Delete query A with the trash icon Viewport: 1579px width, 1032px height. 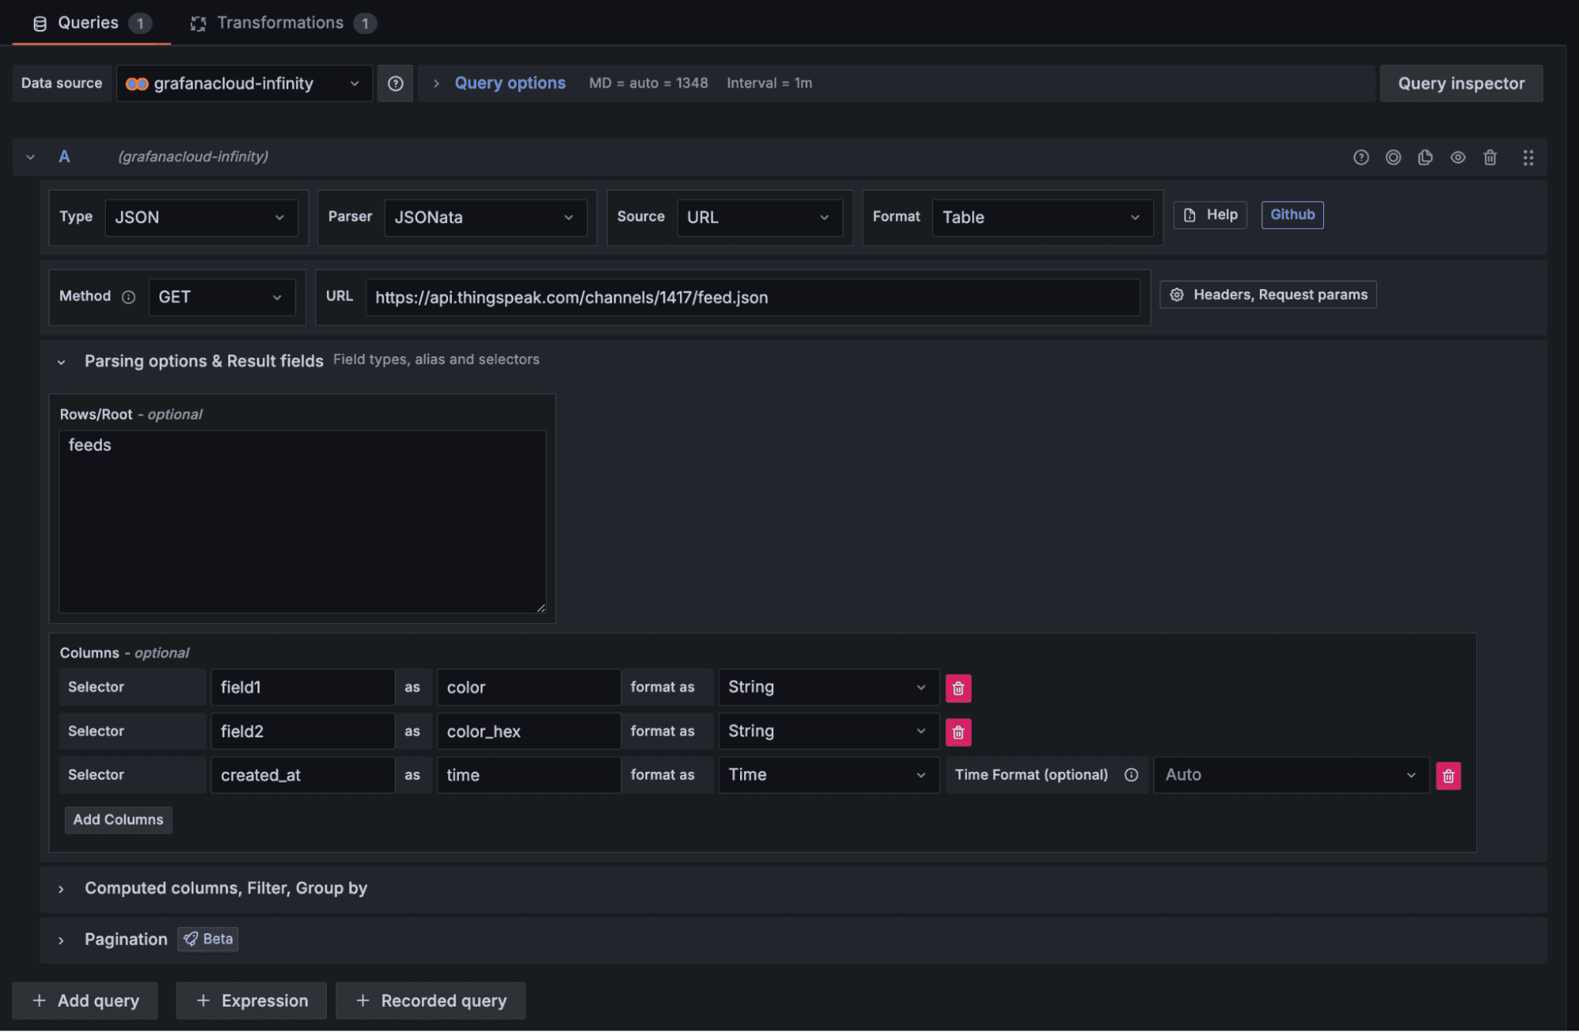coord(1490,156)
